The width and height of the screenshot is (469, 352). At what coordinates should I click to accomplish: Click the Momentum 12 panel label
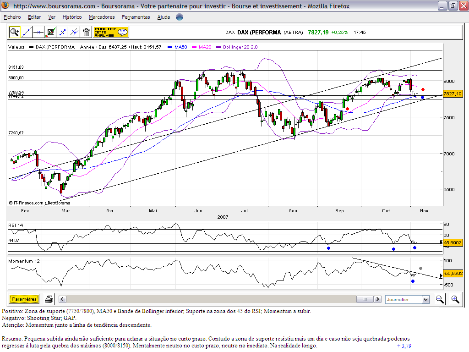click(x=24, y=261)
